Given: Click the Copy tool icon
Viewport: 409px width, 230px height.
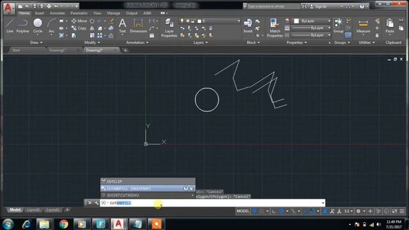Looking at the screenshot, I should (74, 28).
